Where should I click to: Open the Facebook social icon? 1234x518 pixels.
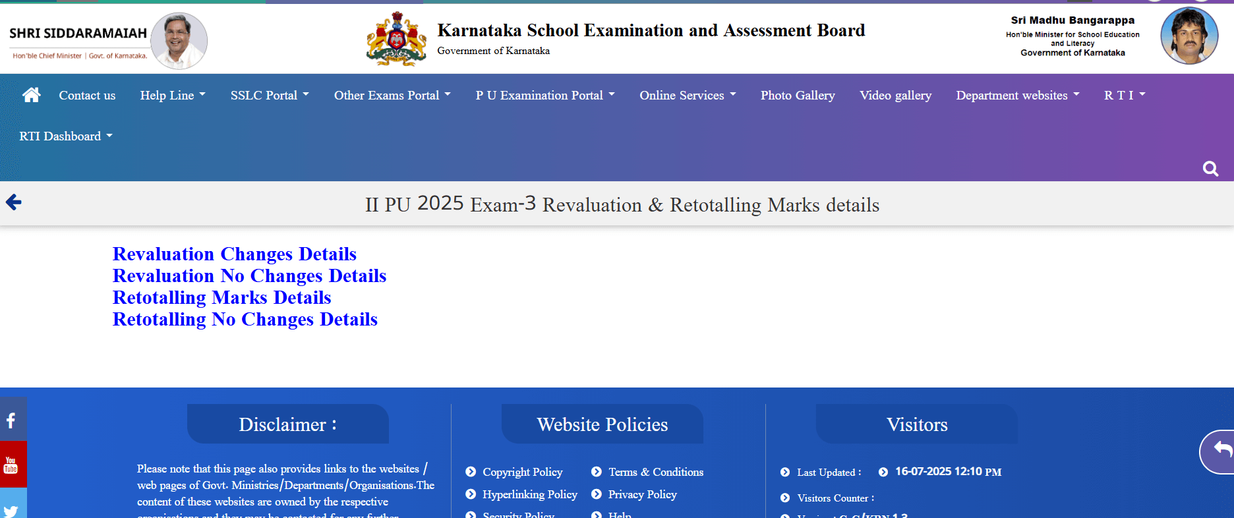click(x=13, y=419)
